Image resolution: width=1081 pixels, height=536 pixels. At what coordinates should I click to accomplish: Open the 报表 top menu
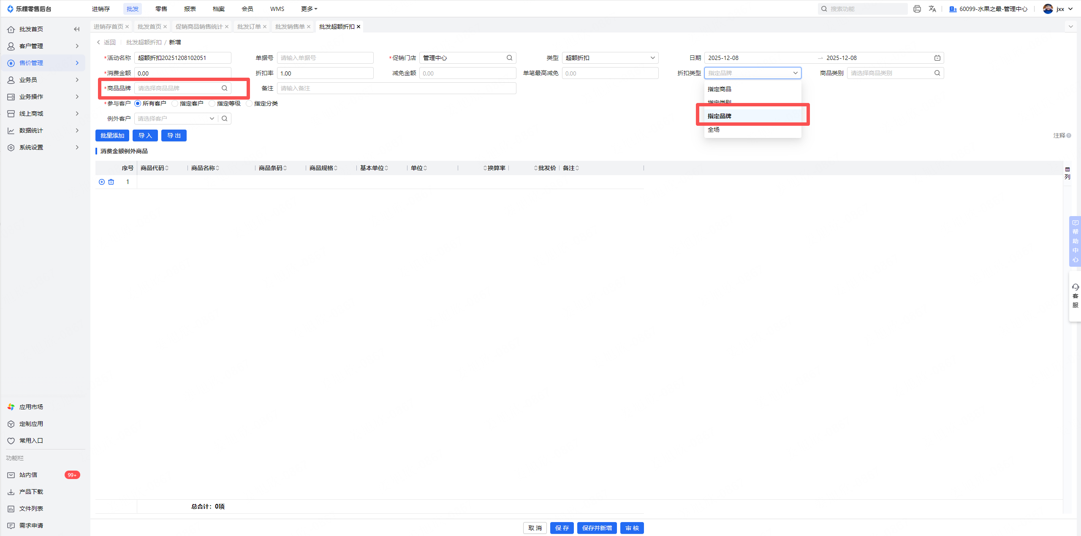click(x=190, y=9)
